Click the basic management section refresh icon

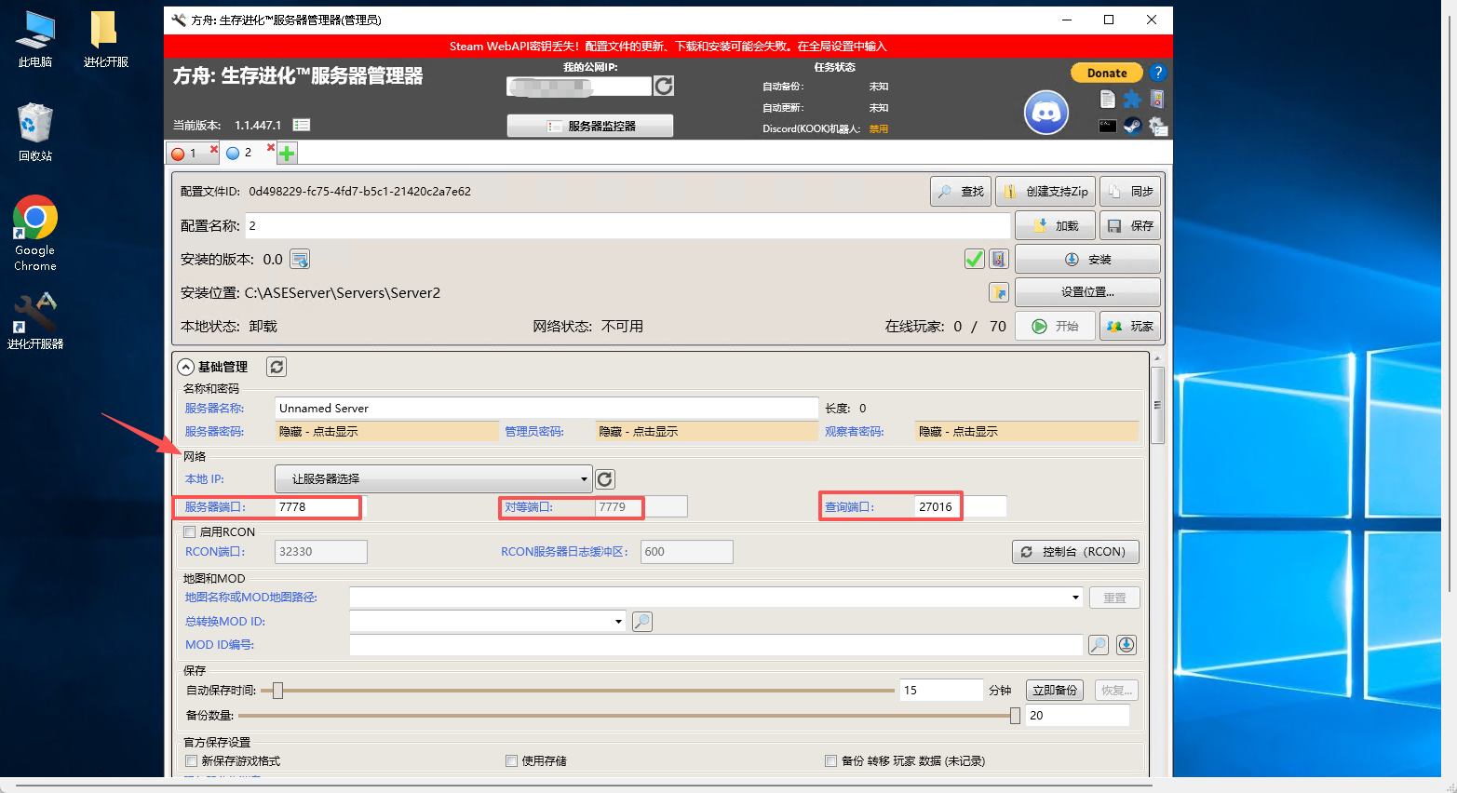pyautogui.click(x=277, y=367)
